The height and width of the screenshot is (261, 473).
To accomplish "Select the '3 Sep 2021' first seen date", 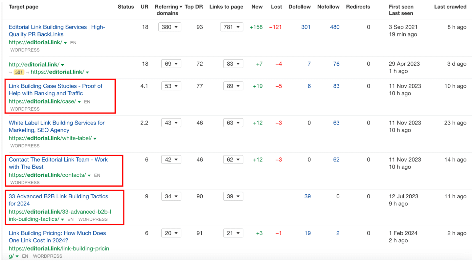I will (403, 27).
